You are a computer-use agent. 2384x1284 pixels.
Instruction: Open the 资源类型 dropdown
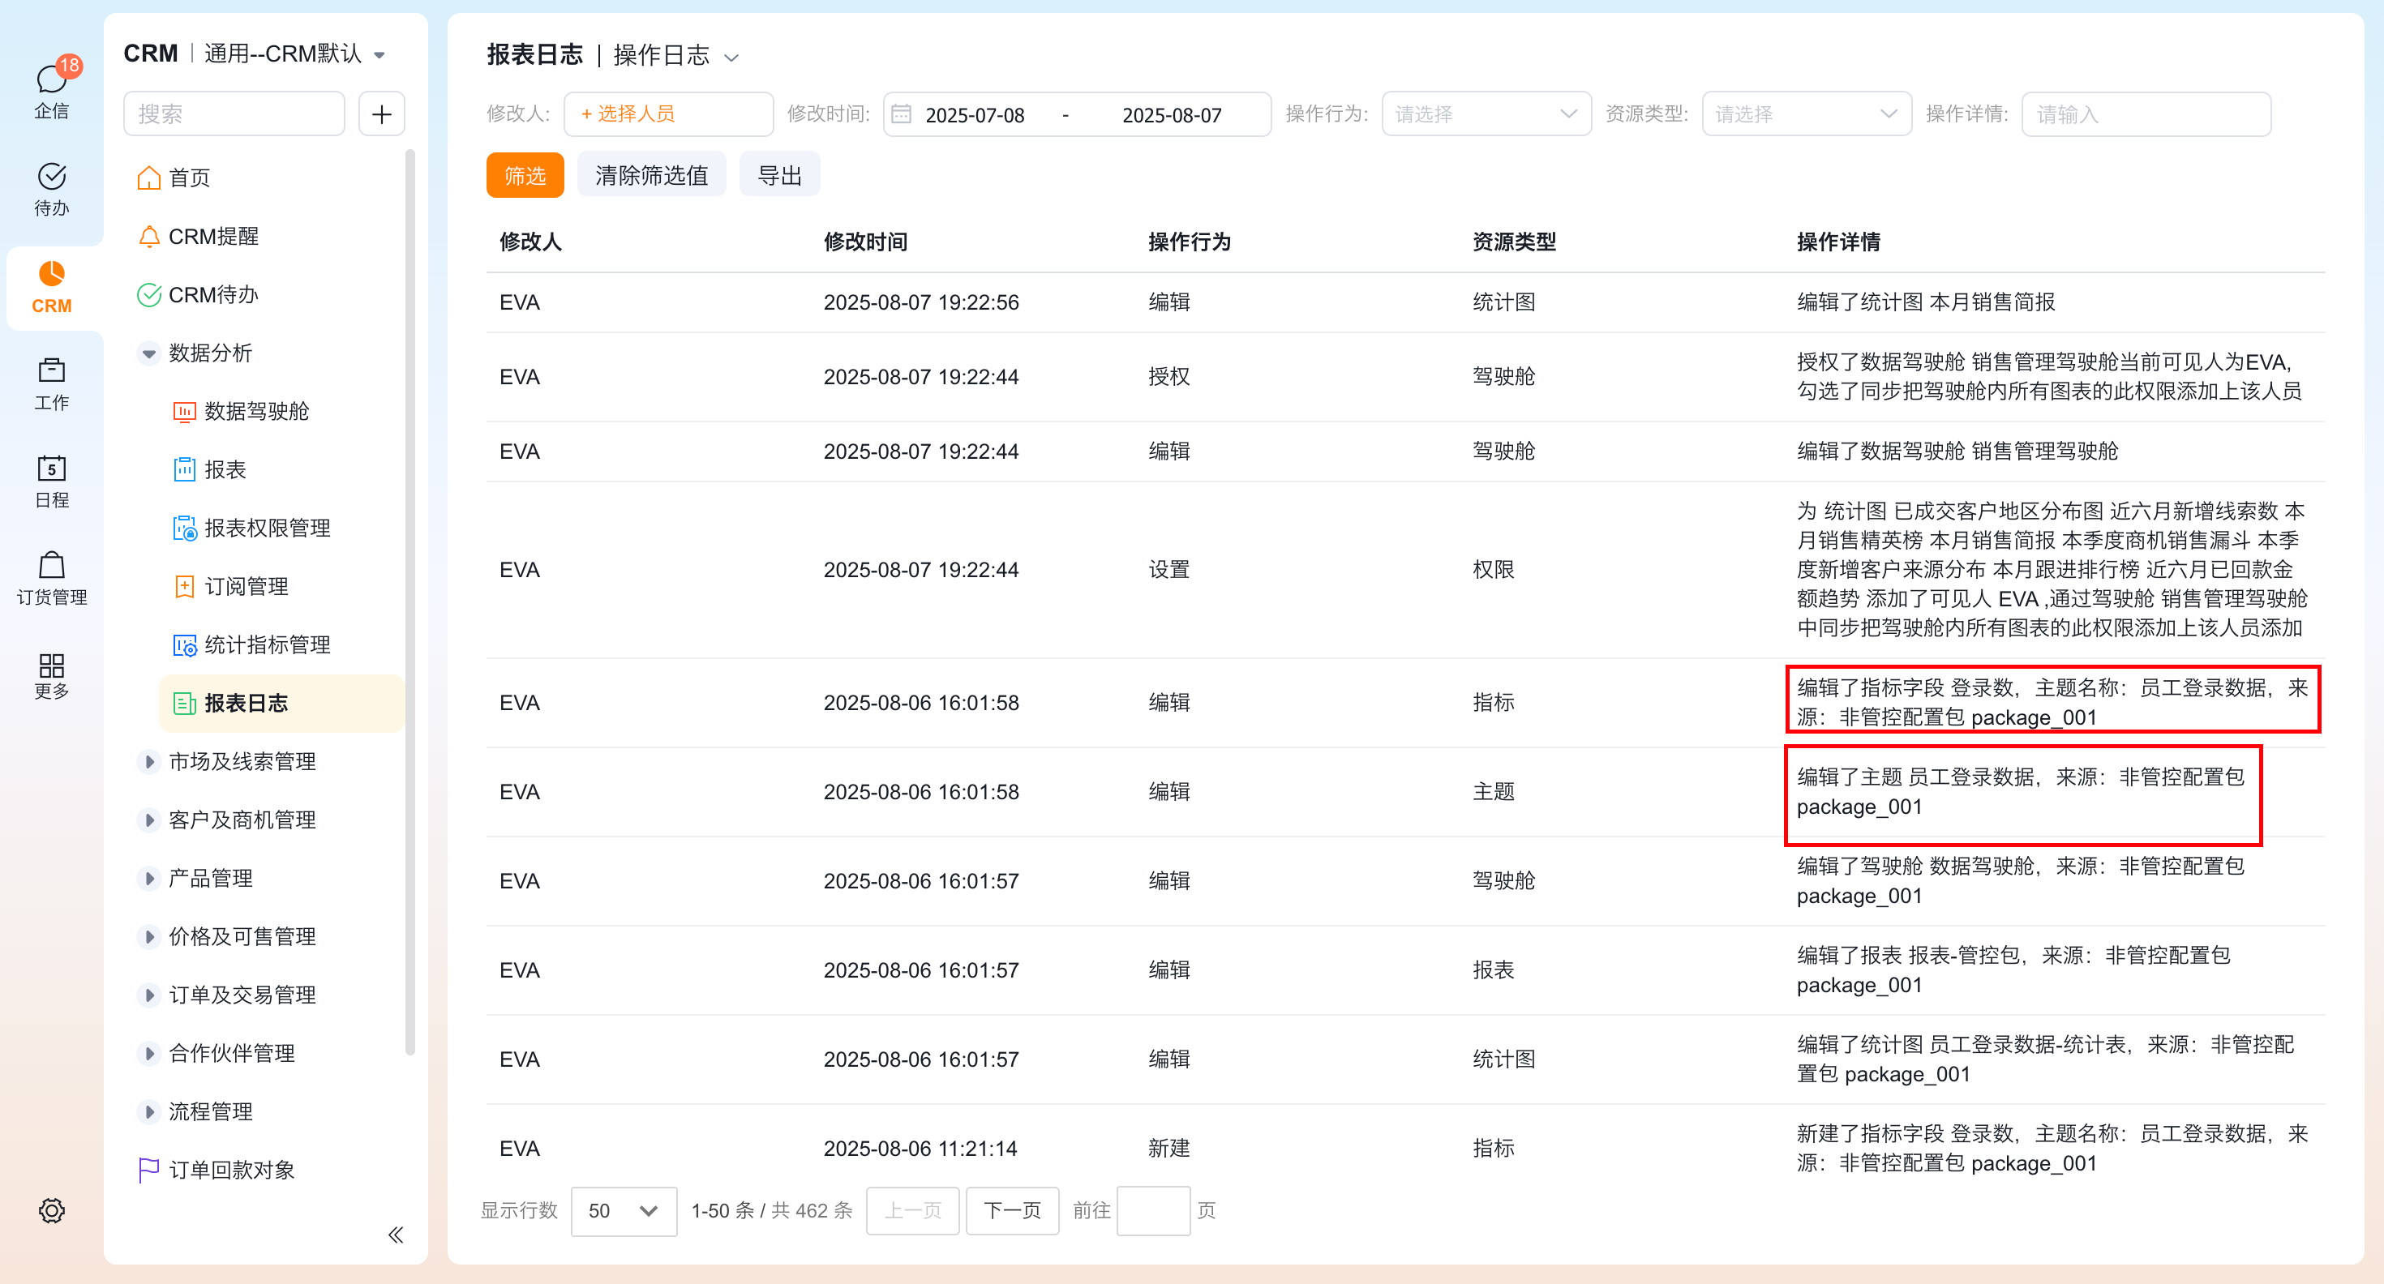tap(1806, 113)
